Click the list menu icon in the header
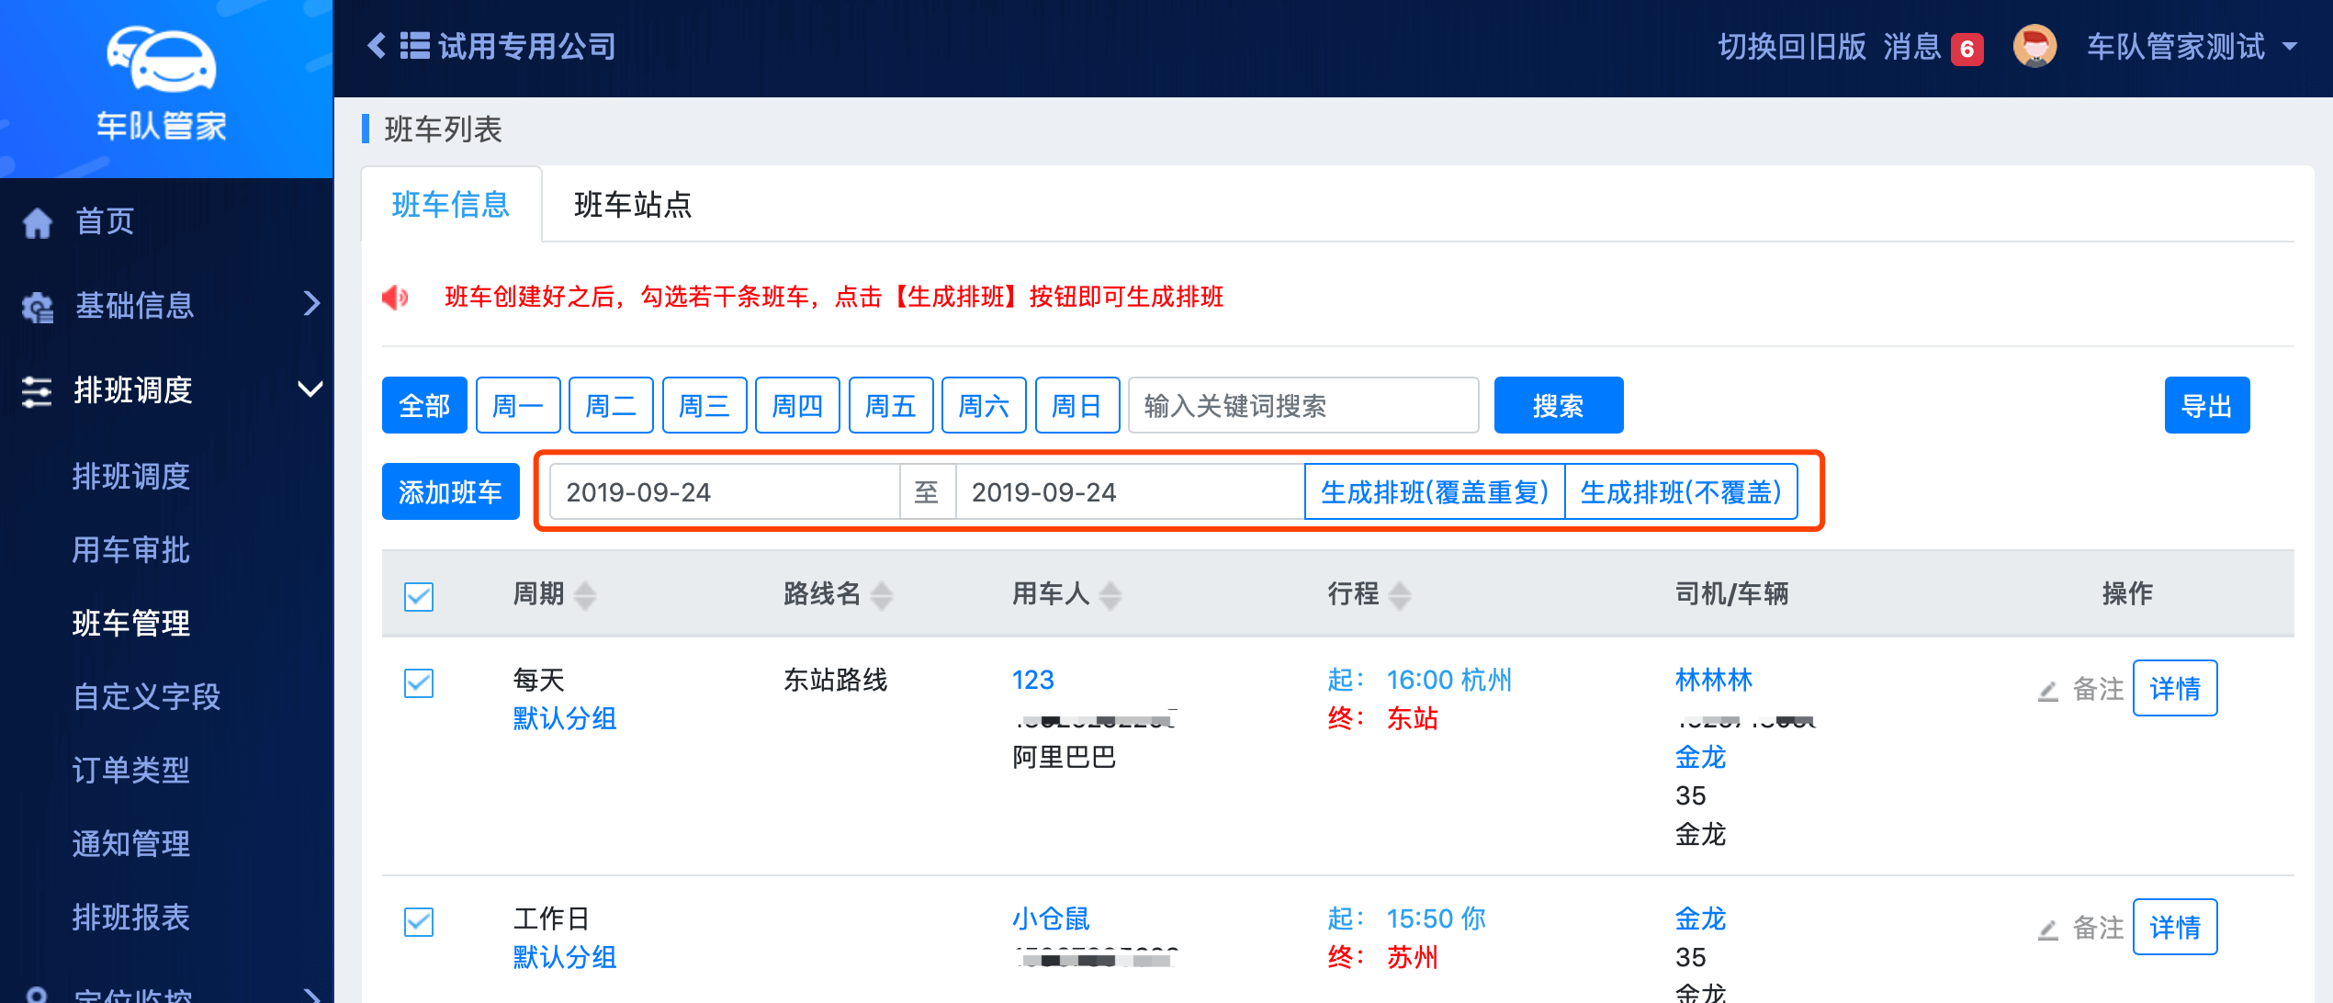Image resolution: width=2333 pixels, height=1003 pixels. (x=414, y=46)
